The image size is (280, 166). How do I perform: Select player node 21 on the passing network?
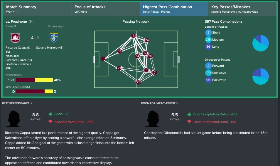(x=119, y=68)
